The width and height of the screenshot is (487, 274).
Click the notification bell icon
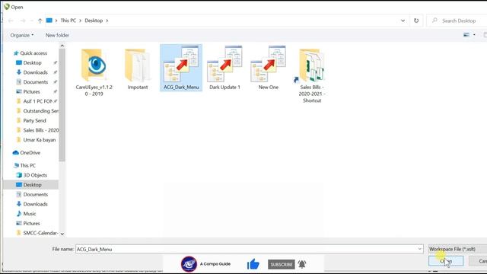[302, 264]
